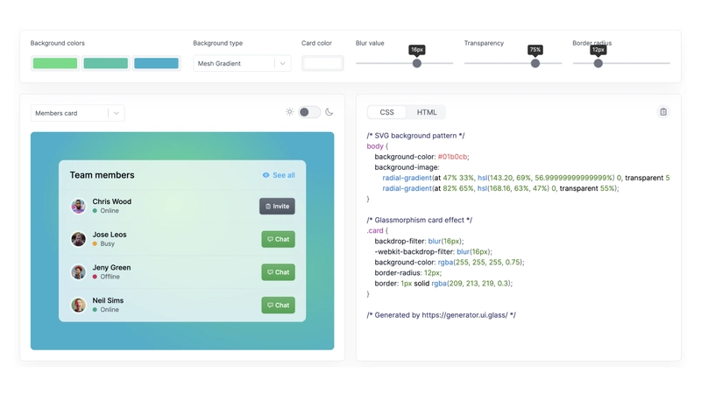701x394 pixels.
Task: Pick the blue background color swatch
Action: click(156, 63)
